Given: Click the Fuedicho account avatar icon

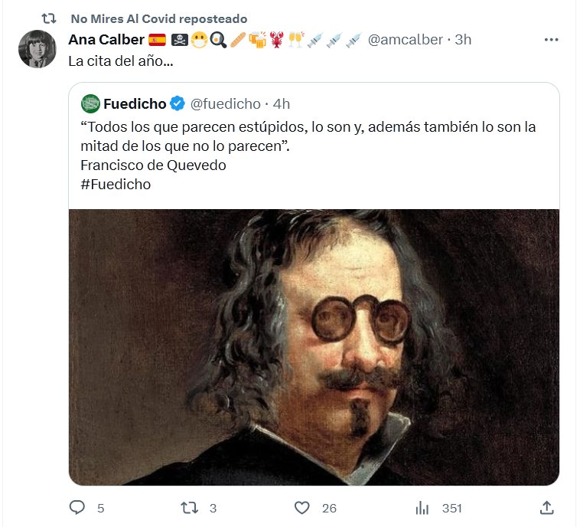Looking at the screenshot, I should 90,103.
